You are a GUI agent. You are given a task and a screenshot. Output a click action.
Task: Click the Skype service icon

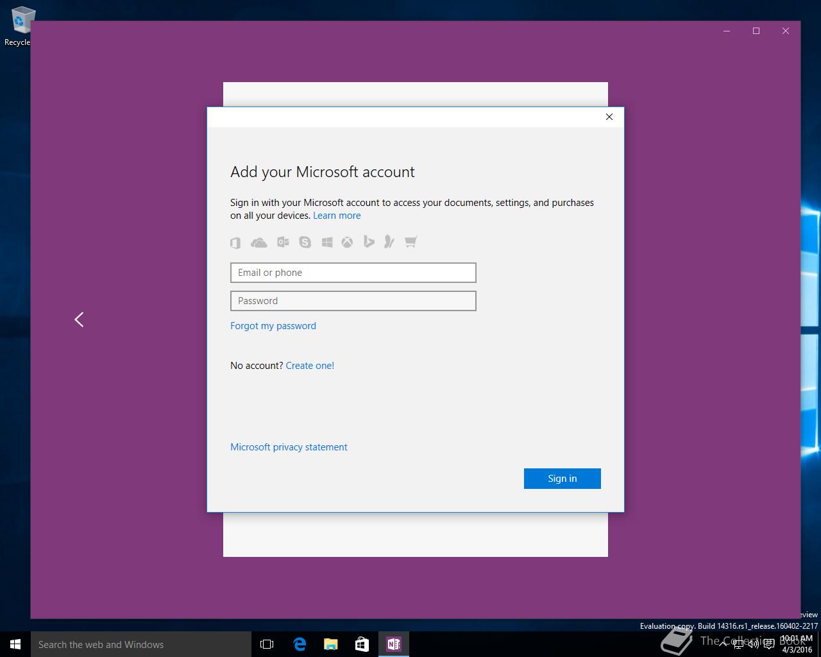click(305, 242)
